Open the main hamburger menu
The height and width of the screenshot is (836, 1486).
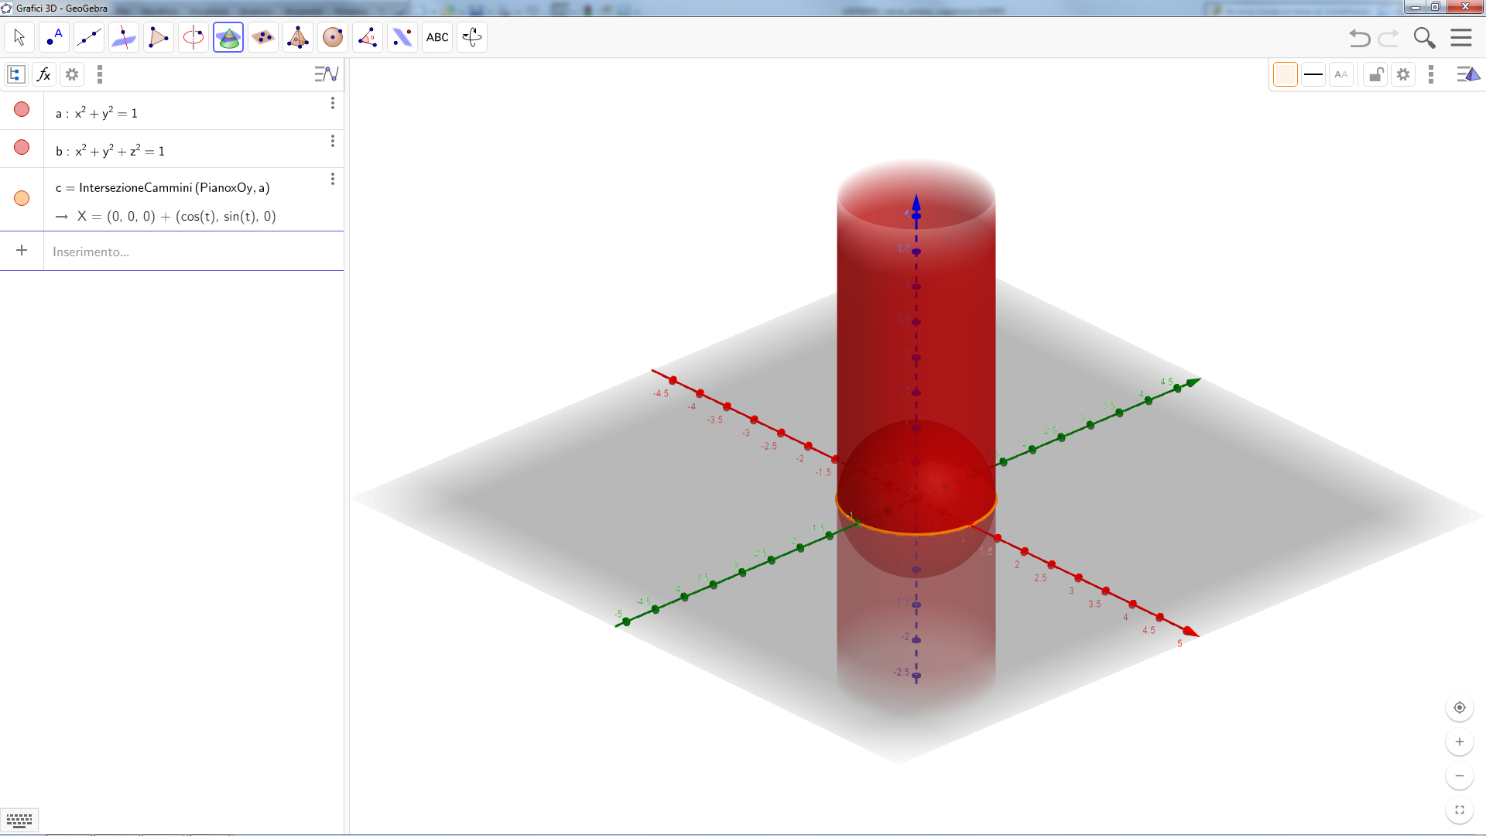coord(1461,37)
